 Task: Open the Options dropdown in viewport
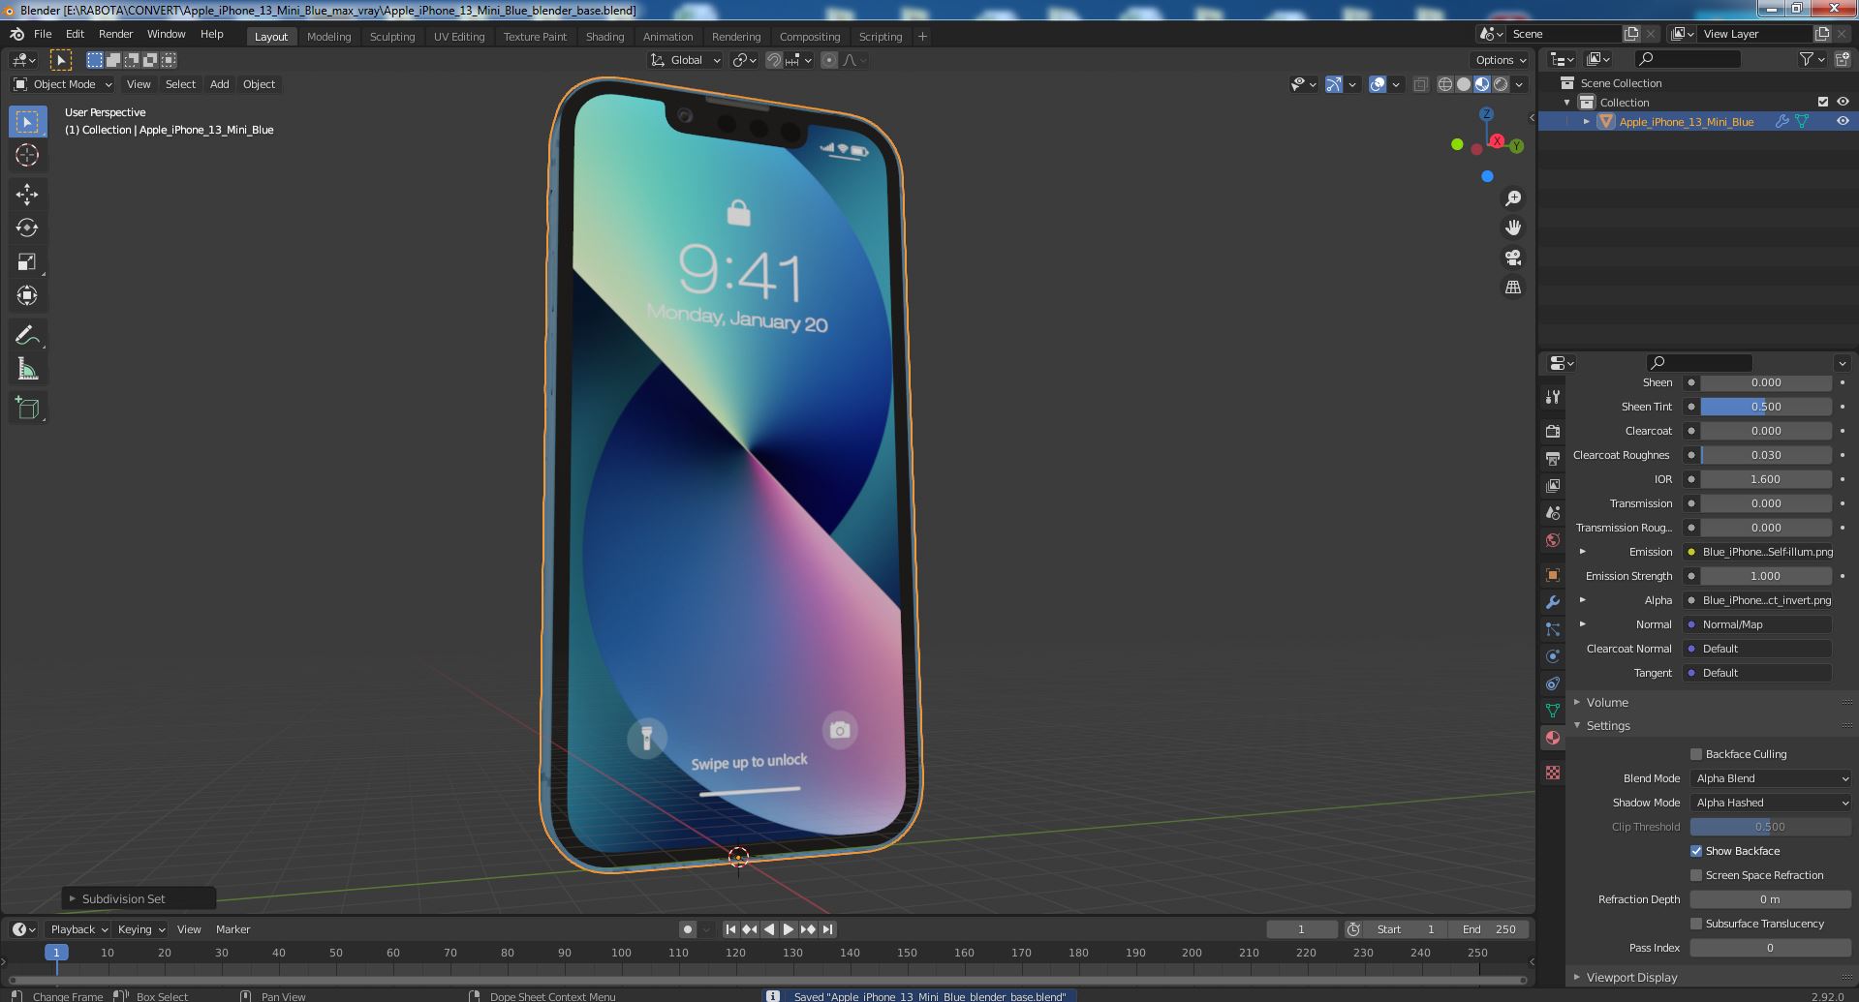click(x=1500, y=60)
